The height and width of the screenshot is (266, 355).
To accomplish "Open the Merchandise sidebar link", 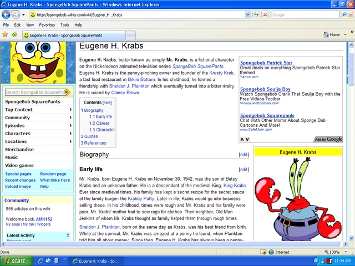I will point(19,150).
